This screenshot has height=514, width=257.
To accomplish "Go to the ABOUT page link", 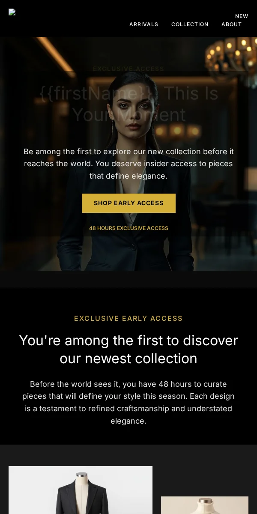I will point(232,24).
